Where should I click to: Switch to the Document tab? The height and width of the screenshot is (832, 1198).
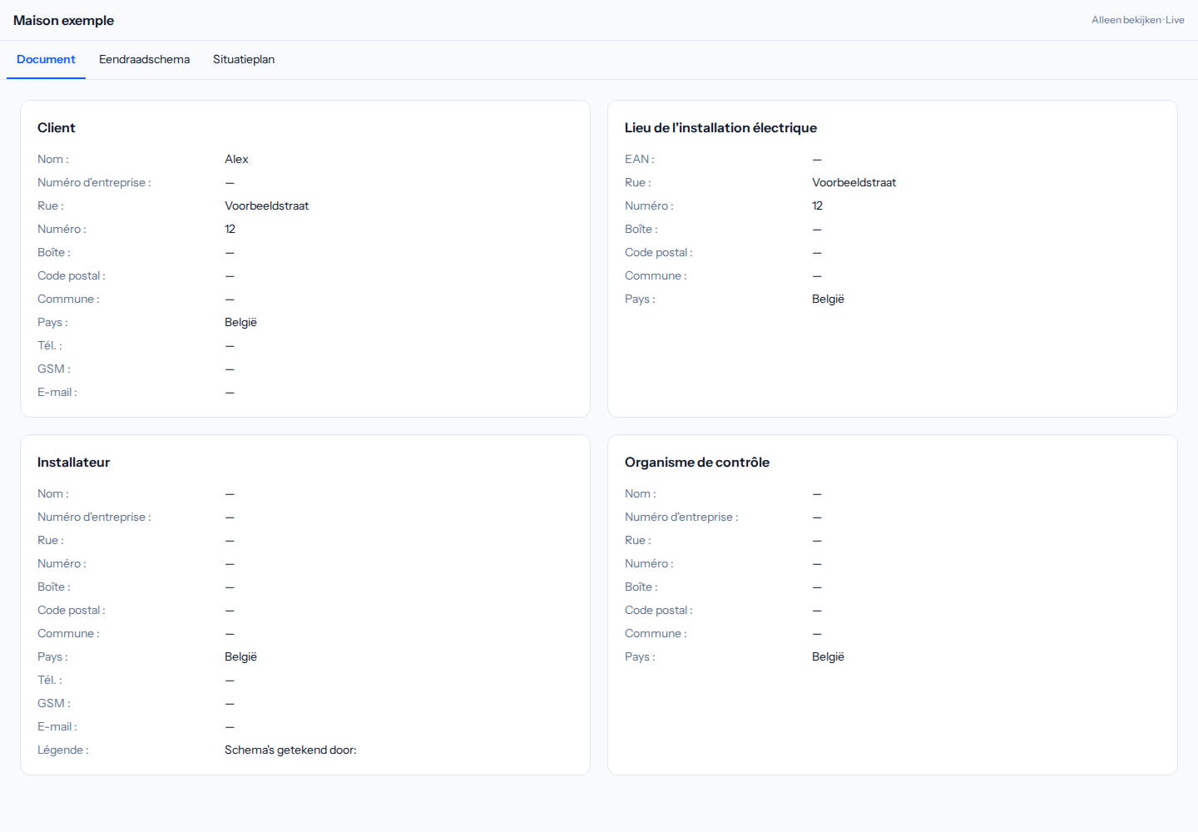[x=46, y=59]
